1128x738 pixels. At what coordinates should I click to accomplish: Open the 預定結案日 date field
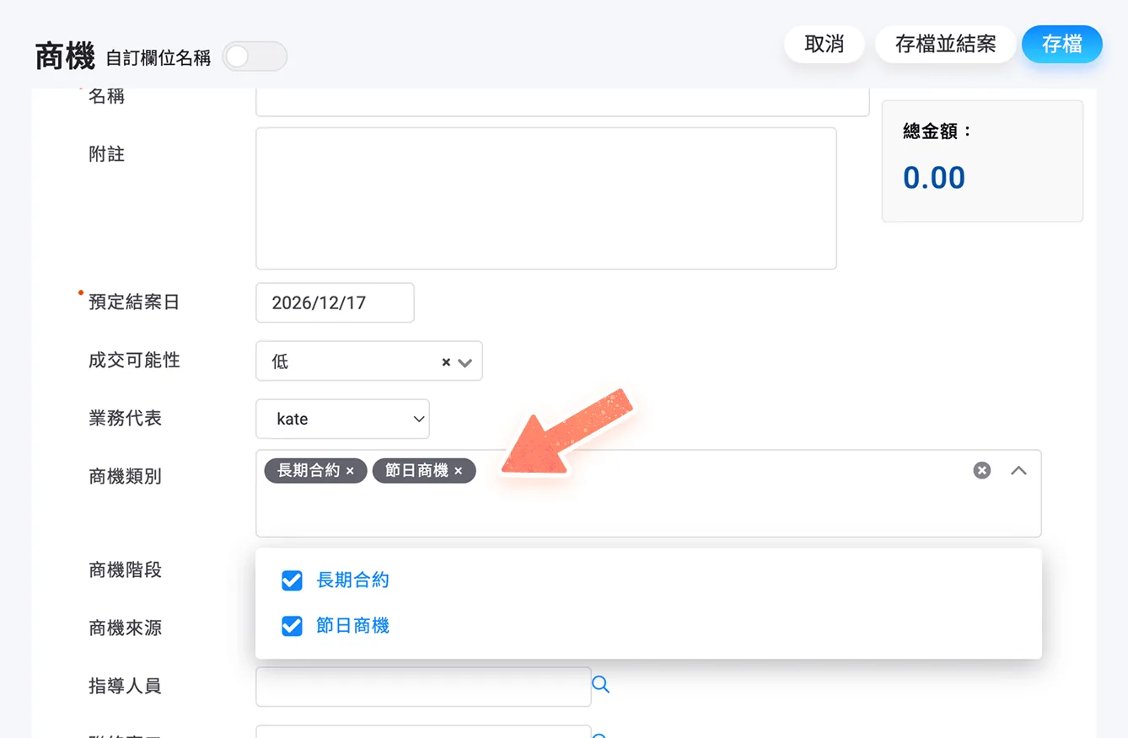tap(335, 302)
